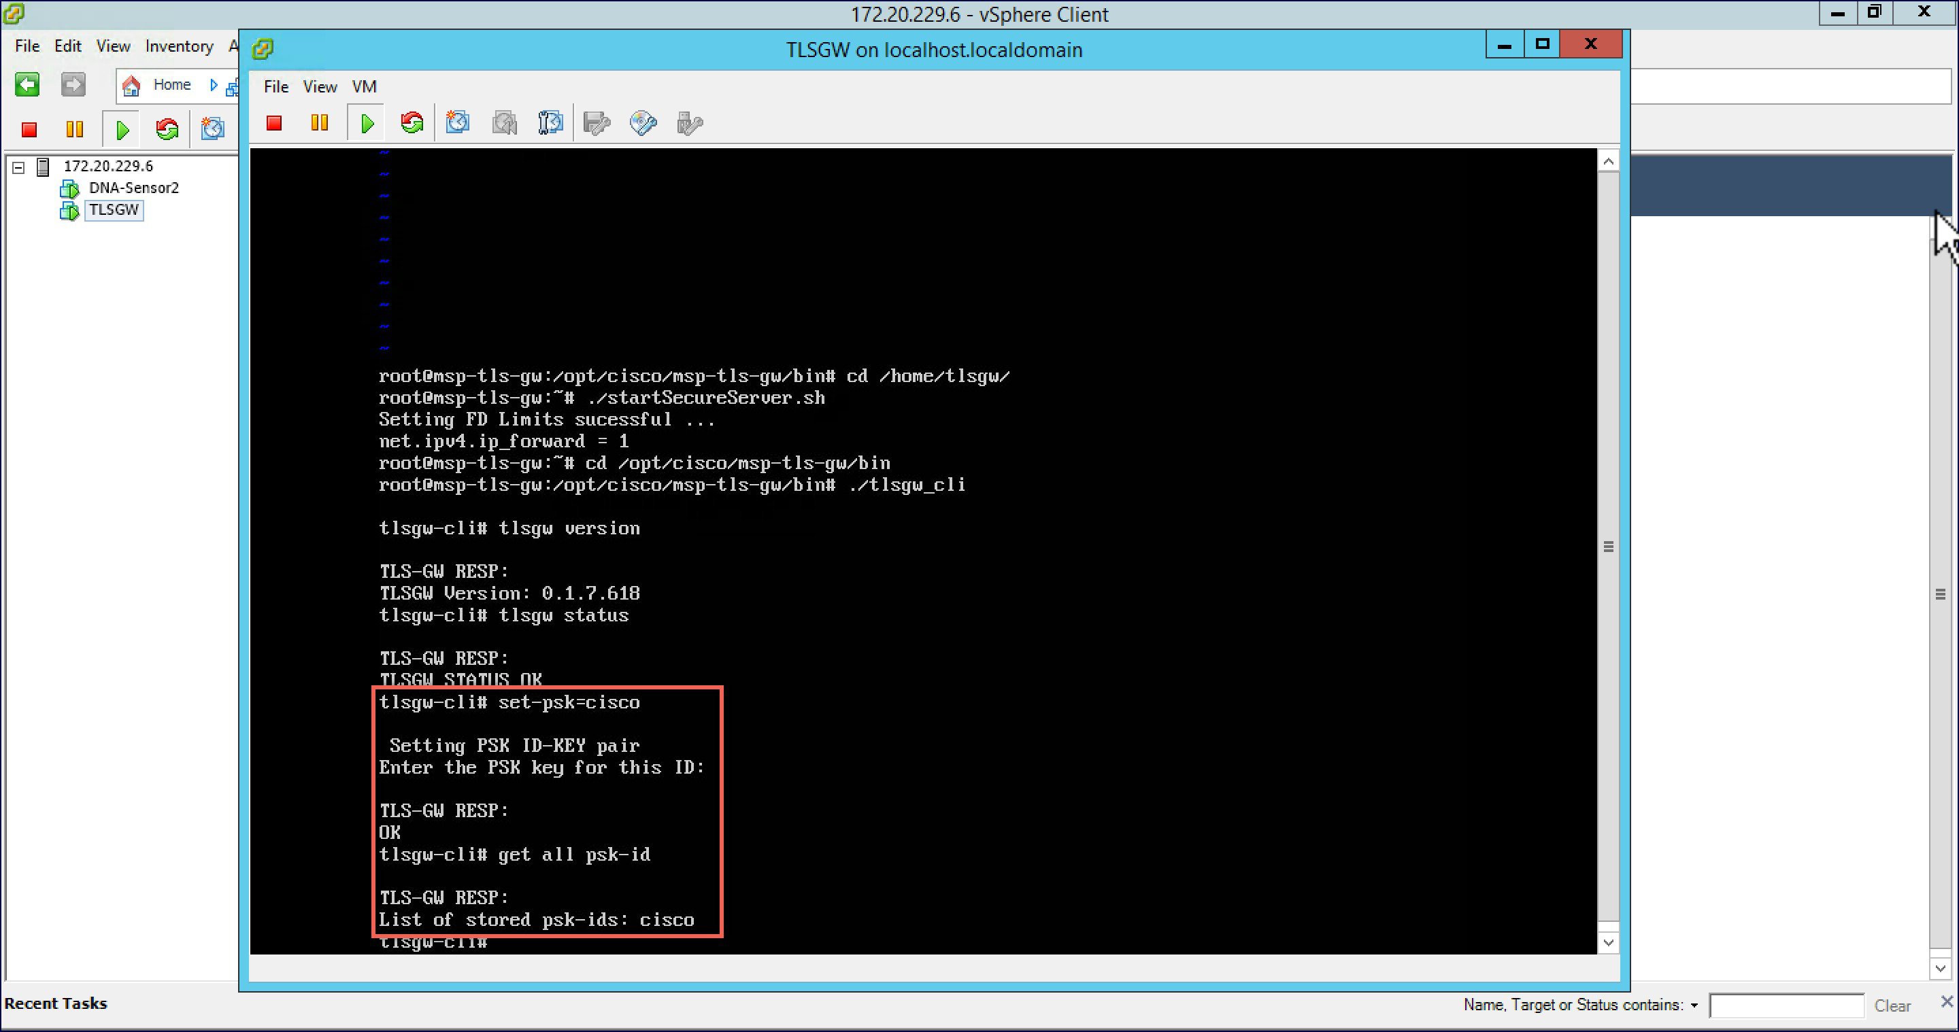
Task: Click the Recent Tasks filter text field
Action: tap(1786, 1005)
